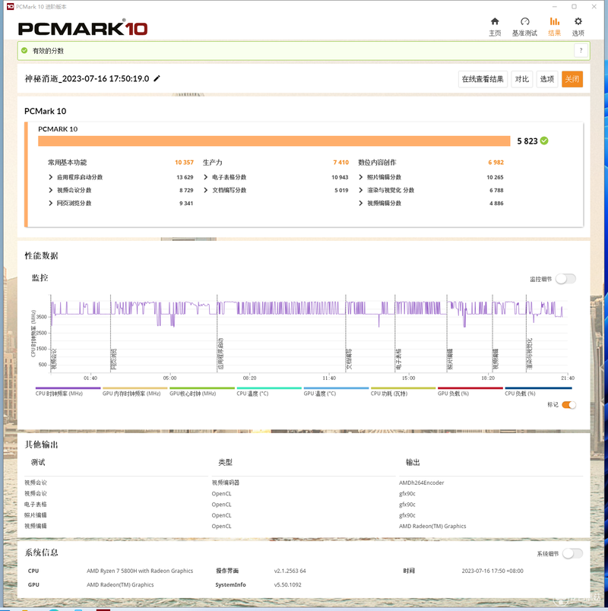Go to the 主页 home icon
Screen dimensions: 608x611
coord(495,21)
